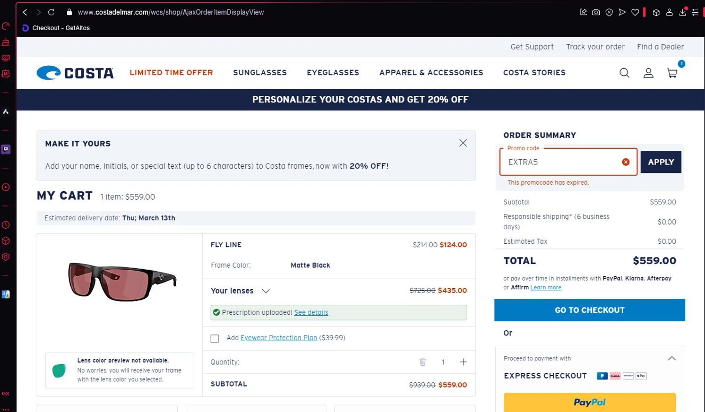Open the See details prescription link
Viewport: 705px width, 412px height.
[x=311, y=312]
